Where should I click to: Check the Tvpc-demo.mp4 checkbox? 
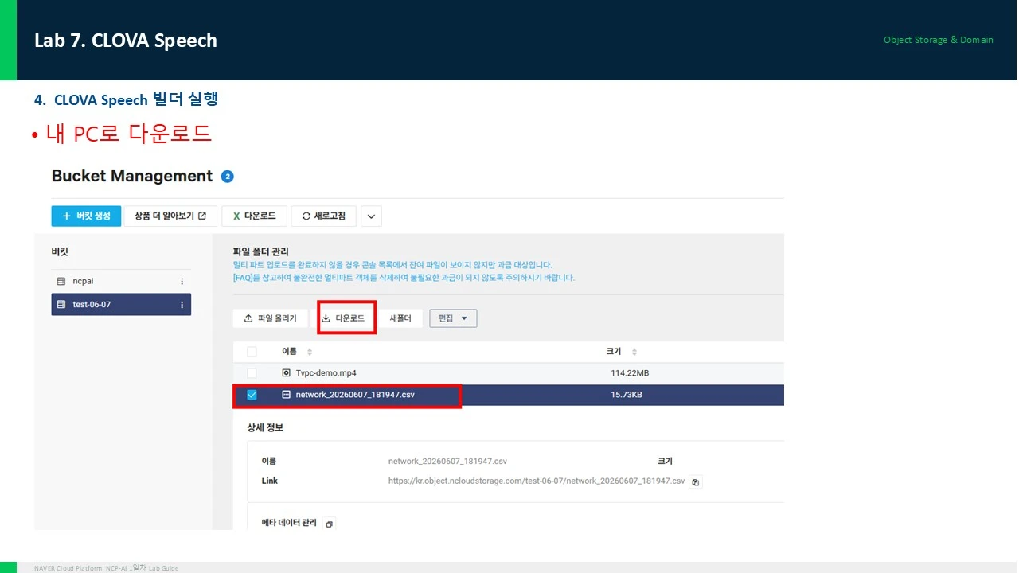pos(252,372)
